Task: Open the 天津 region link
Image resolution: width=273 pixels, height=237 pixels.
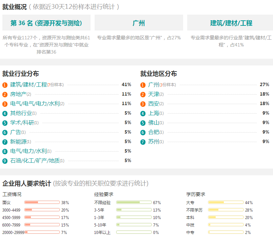Action: point(154,94)
